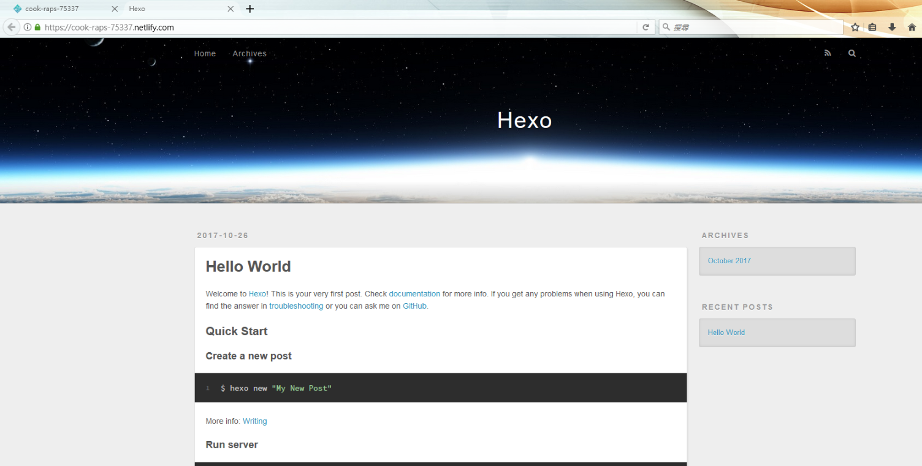Open a new tab with plus button
The height and width of the screenshot is (466, 922).
coord(250,9)
